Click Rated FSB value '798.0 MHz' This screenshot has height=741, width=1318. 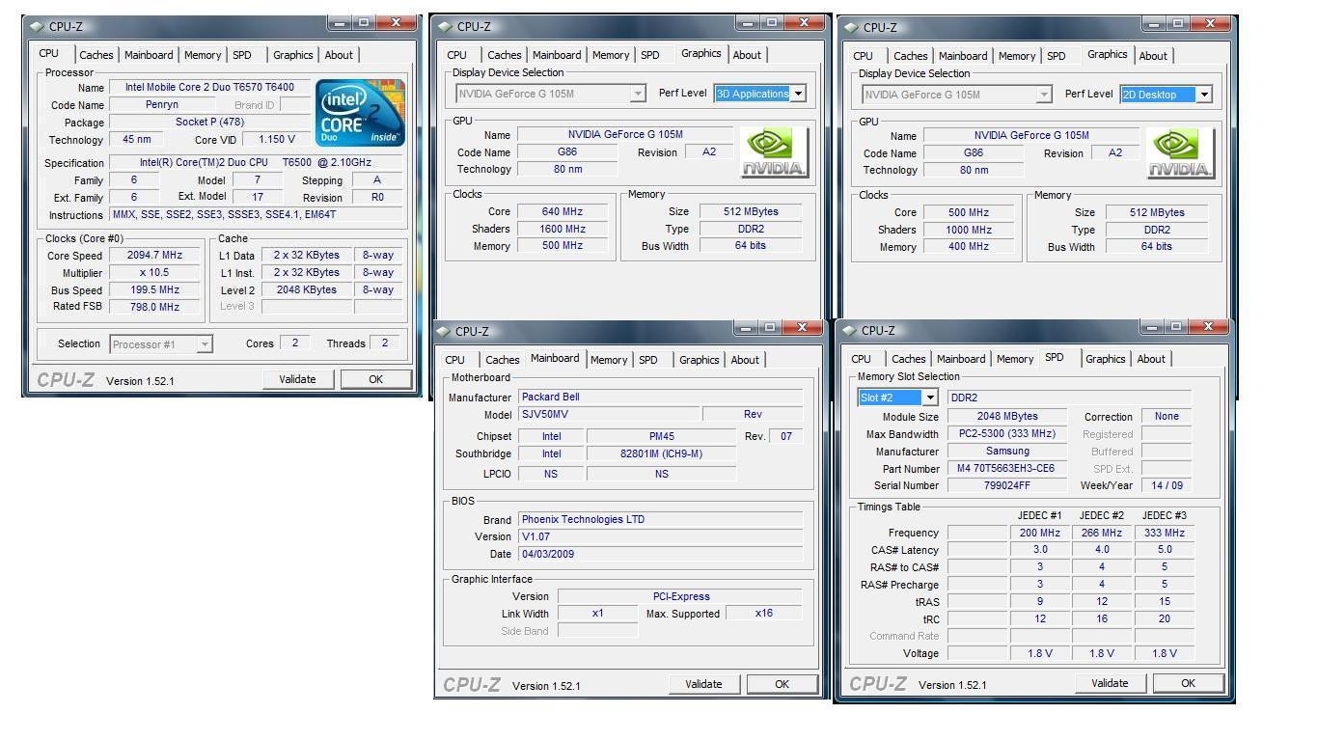155,307
